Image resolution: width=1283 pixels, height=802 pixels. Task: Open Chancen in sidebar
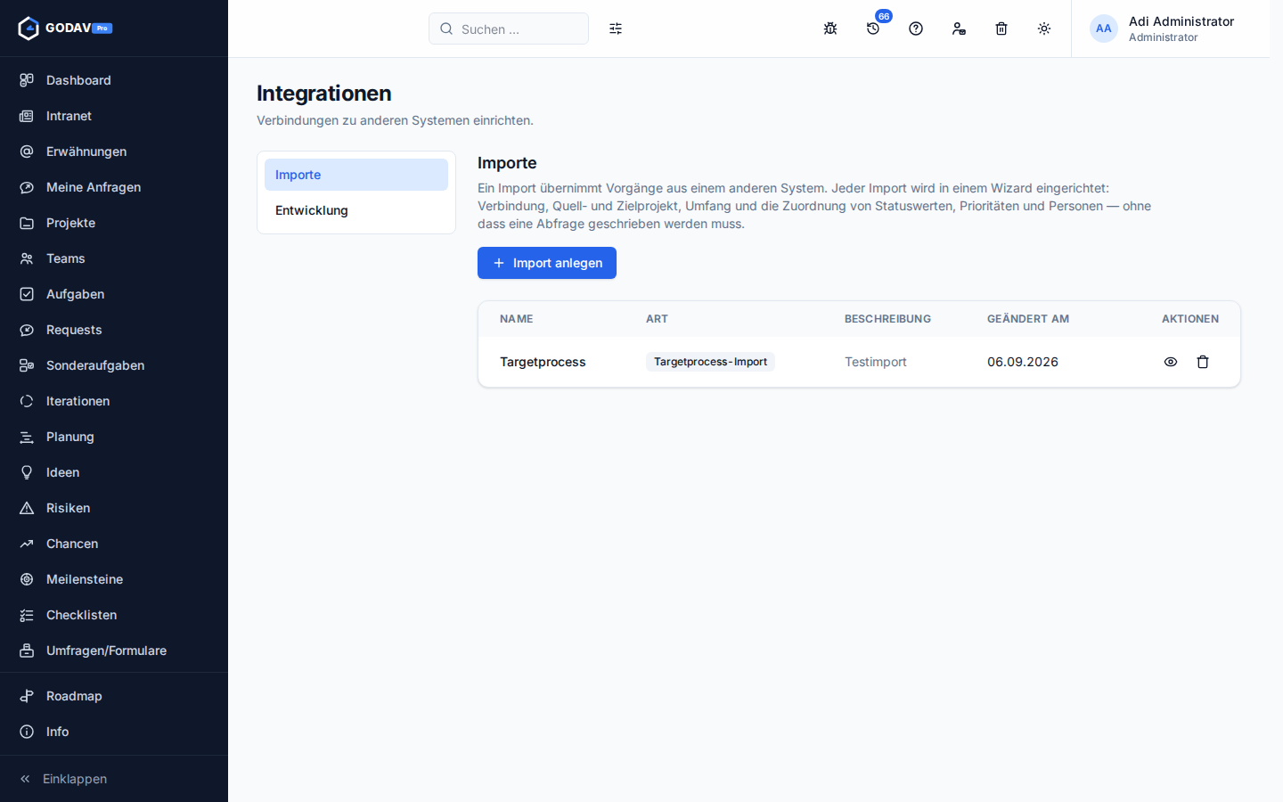tap(114, 544)
